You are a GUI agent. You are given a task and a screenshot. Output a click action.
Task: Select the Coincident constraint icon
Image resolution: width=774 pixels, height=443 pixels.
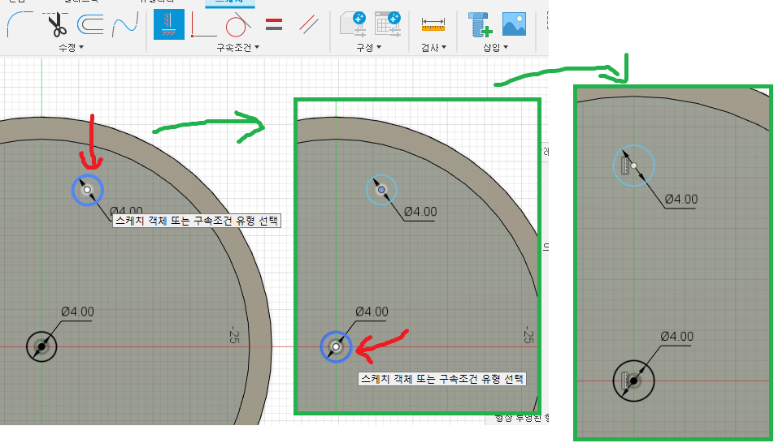click(203, 24)
